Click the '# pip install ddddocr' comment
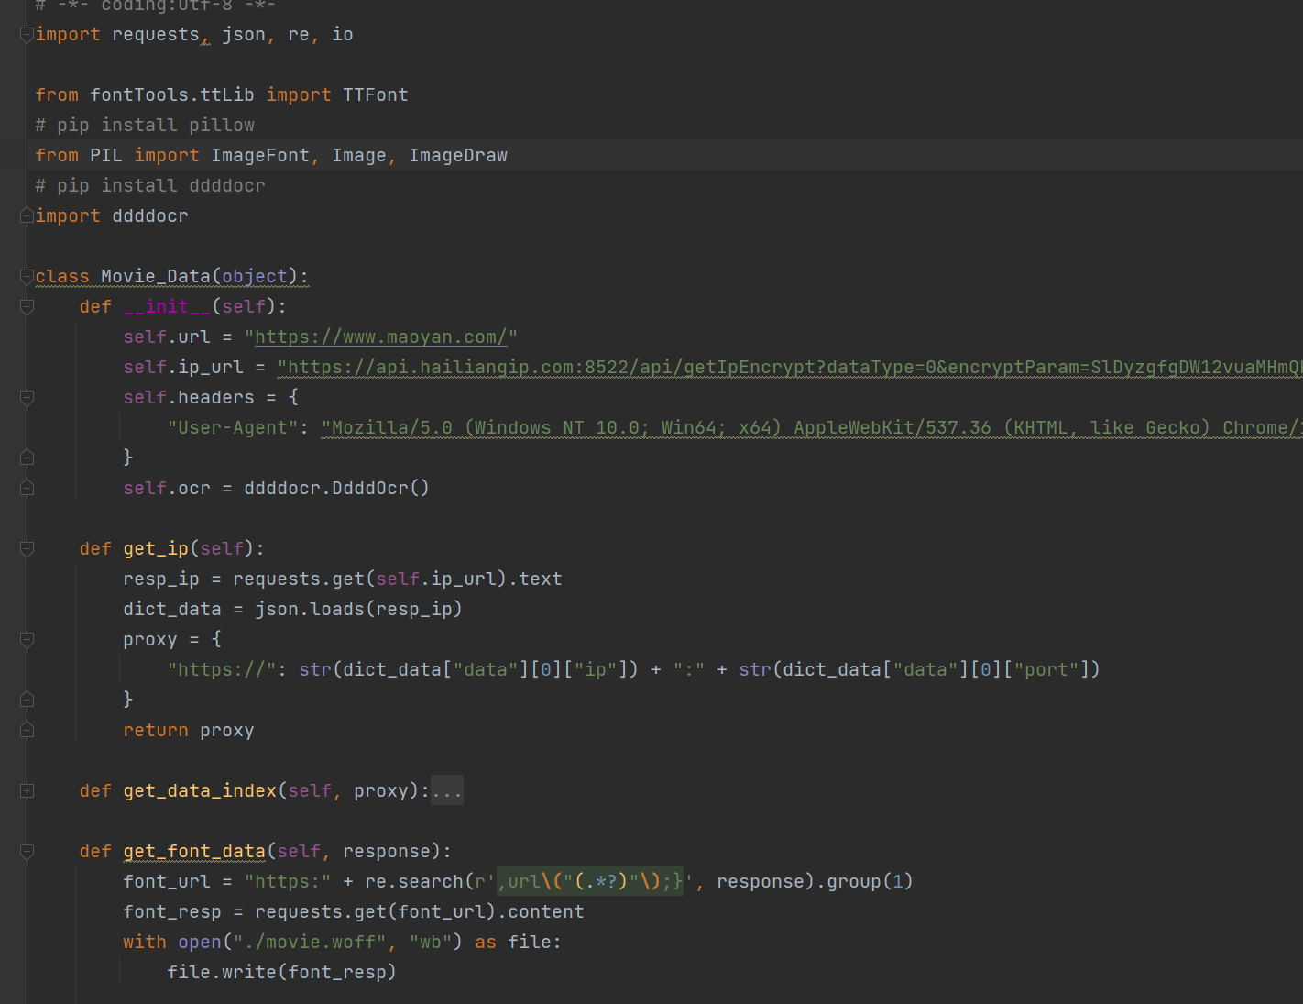 click(x=150, y=186)
